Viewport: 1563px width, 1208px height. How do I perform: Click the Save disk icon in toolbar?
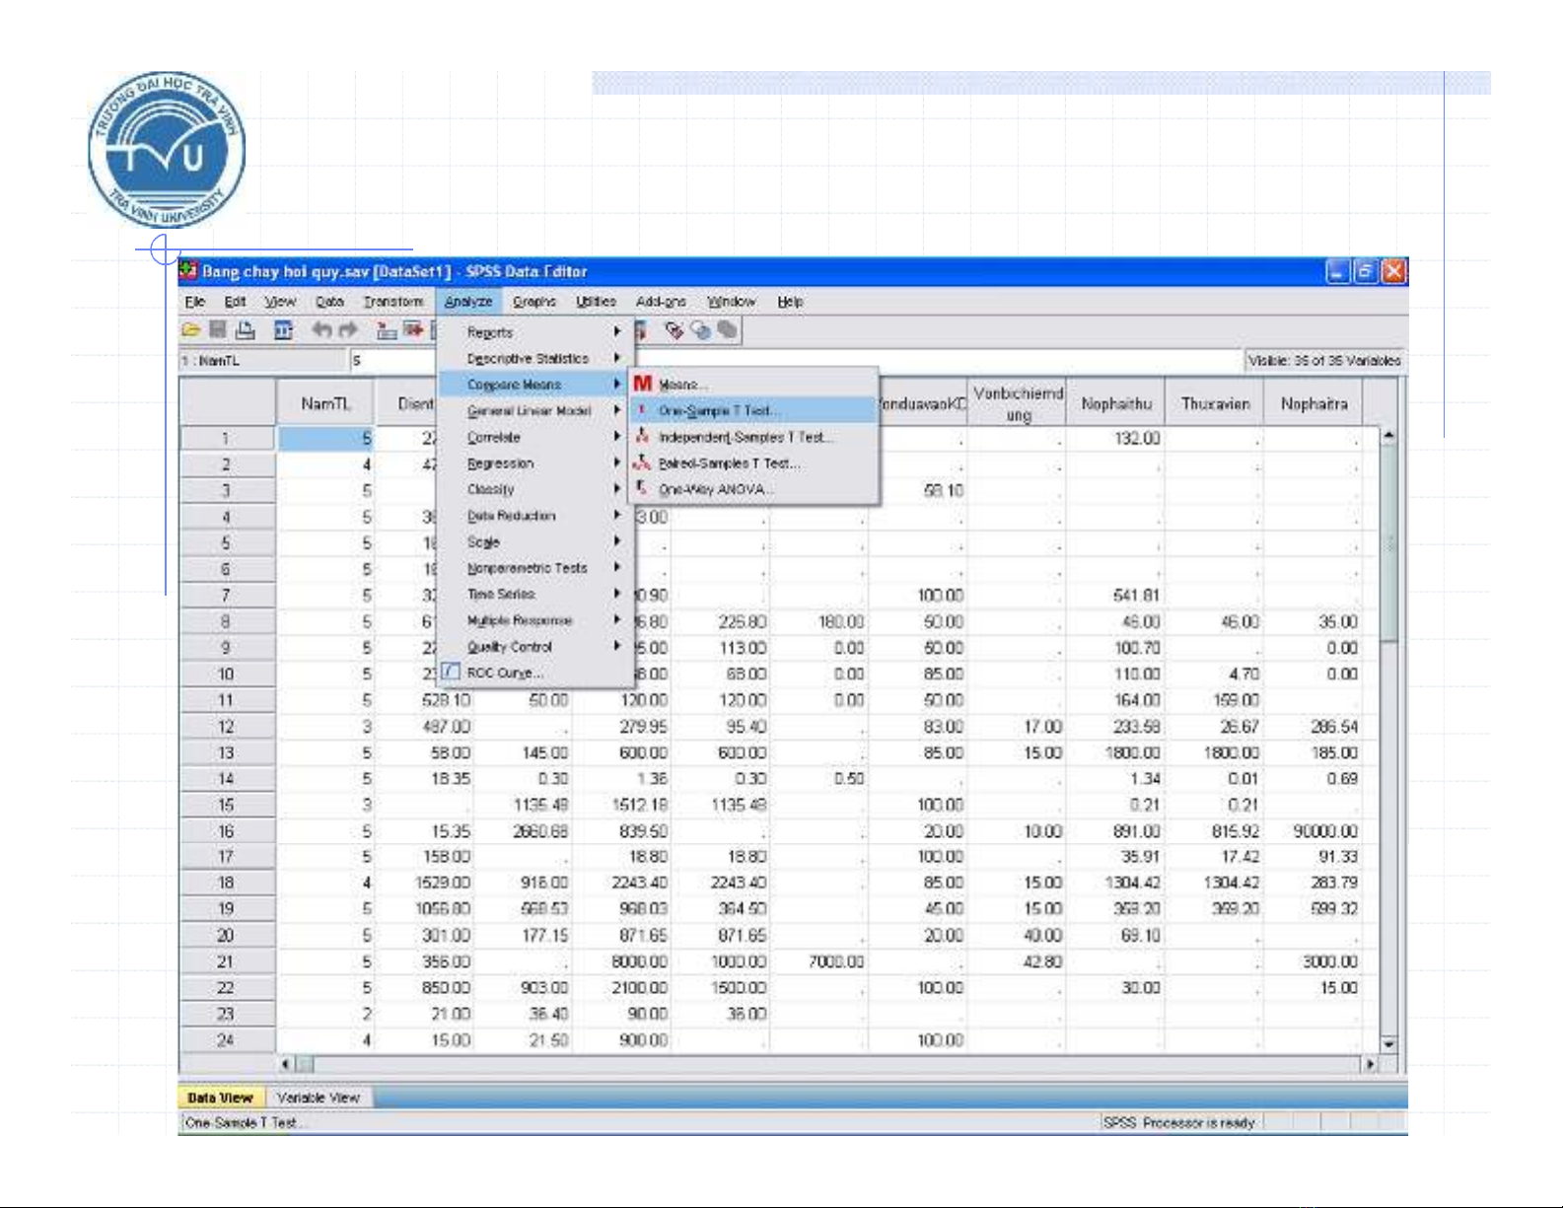click(x=218, y=330)
